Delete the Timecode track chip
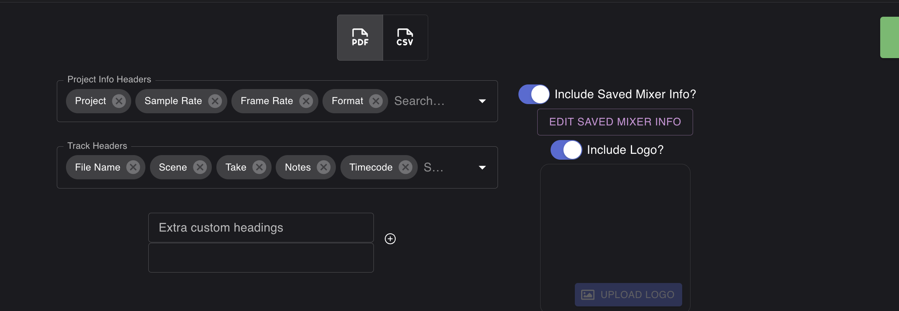Image resolution: width=899 pixels, height=311 pixels. tap(406, 167)
